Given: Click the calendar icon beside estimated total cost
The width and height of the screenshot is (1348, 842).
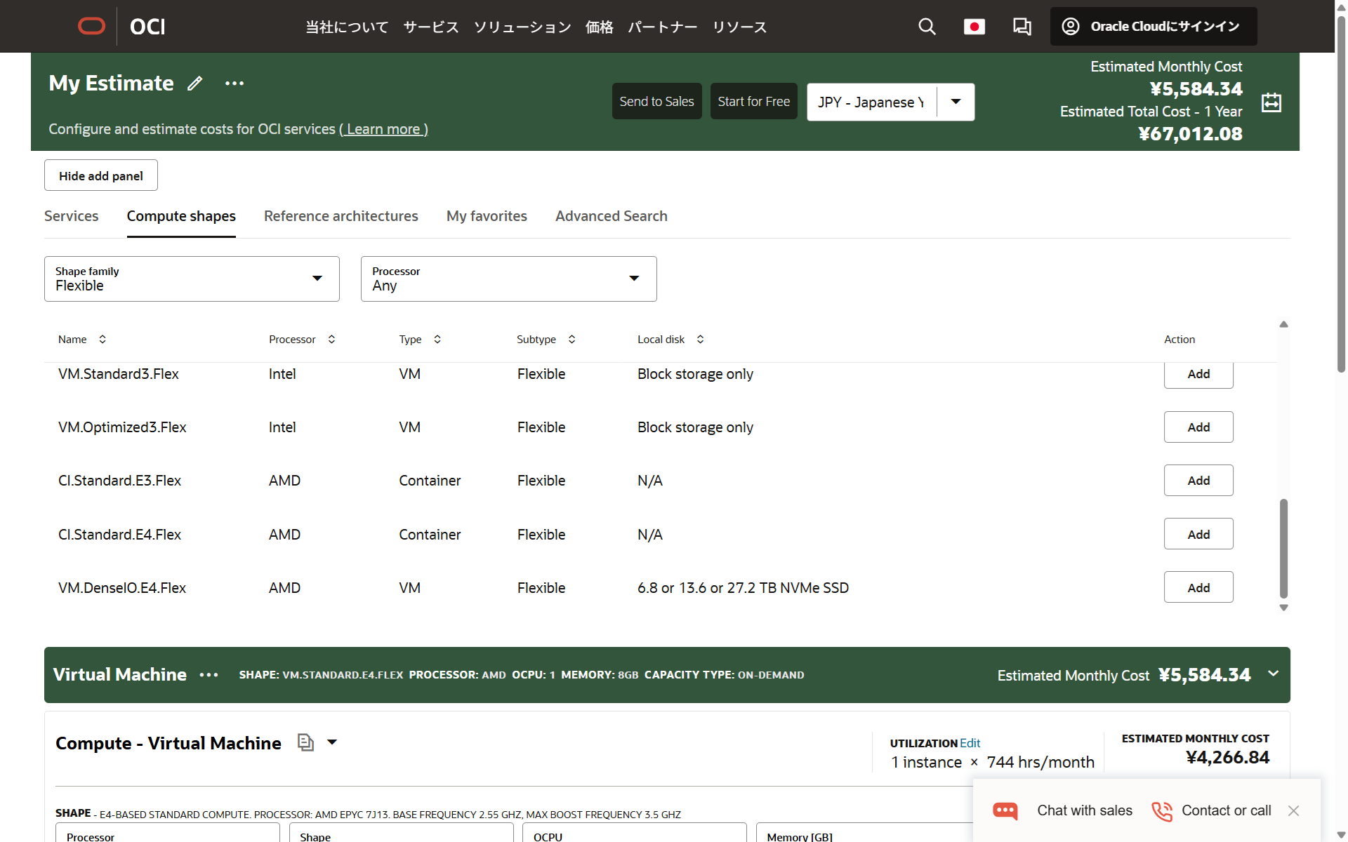Looking at the screenshot, I should [x=1271, y=102].
